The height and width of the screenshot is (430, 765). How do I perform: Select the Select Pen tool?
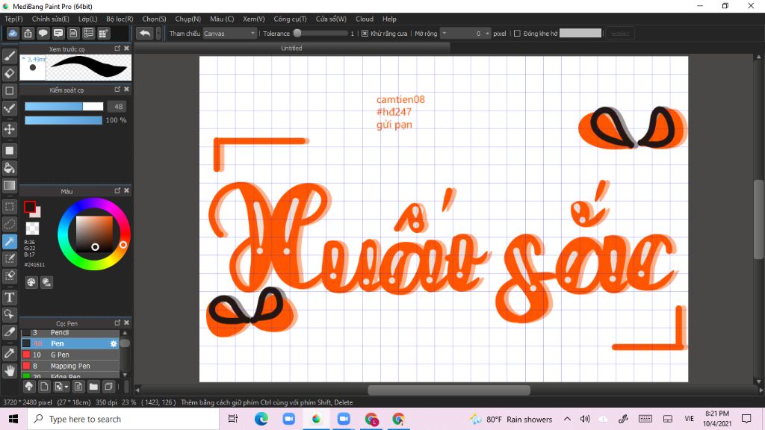9,258
